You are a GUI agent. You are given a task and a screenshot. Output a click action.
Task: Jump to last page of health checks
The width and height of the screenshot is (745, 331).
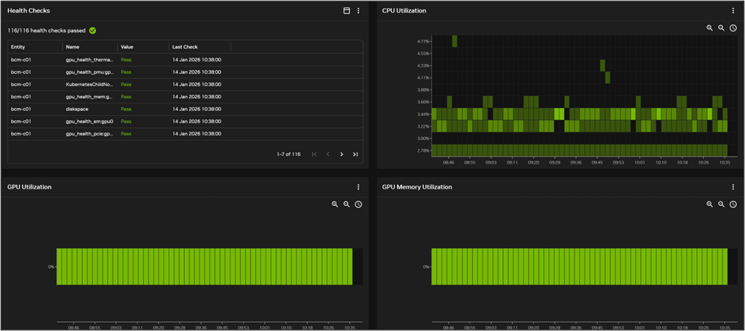pos(355,154)
